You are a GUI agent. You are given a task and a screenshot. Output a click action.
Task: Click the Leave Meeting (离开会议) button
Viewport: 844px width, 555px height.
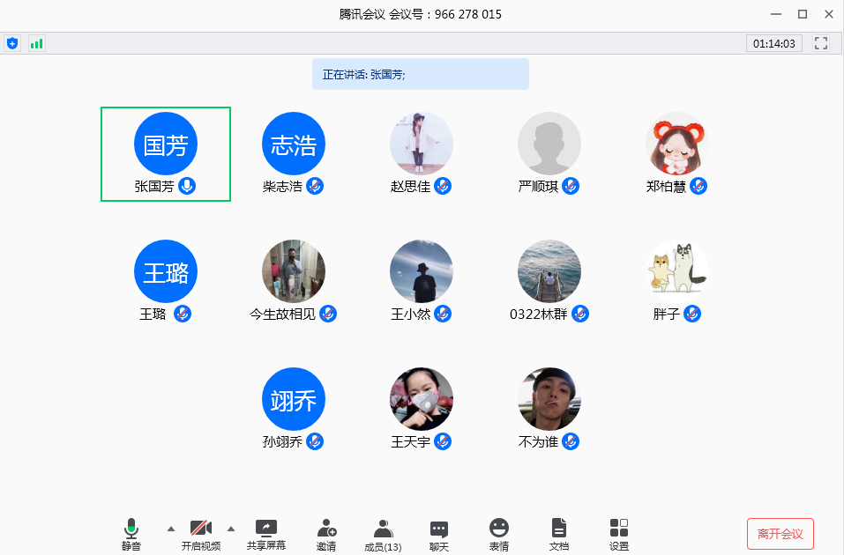pyautogui.click(x=780, y=534)
